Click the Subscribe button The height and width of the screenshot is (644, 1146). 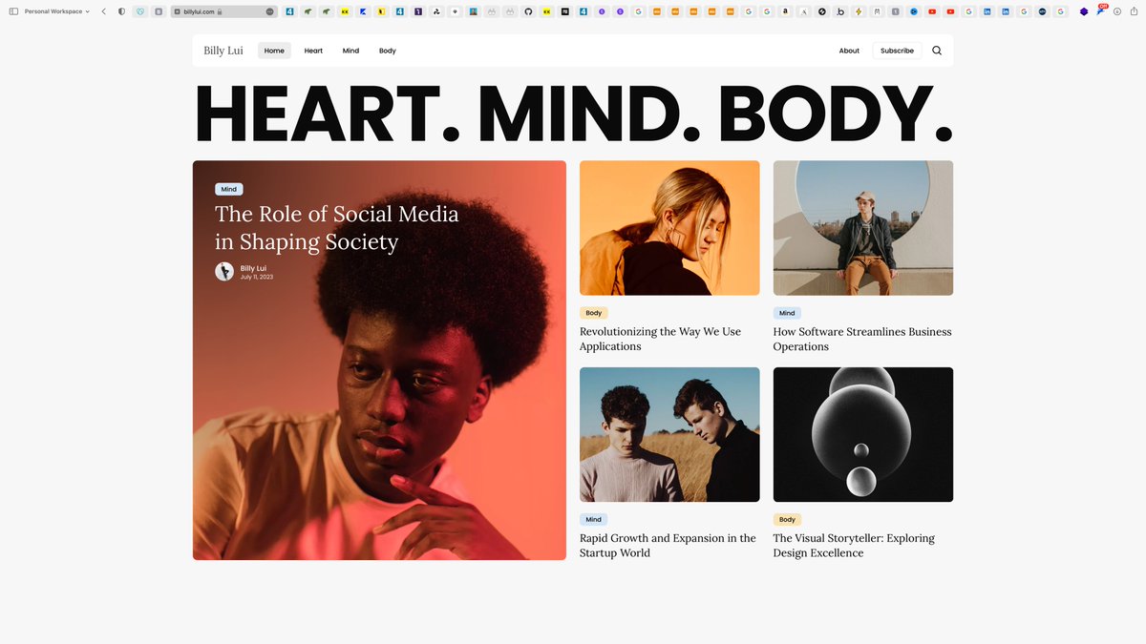tap(897, 51)
